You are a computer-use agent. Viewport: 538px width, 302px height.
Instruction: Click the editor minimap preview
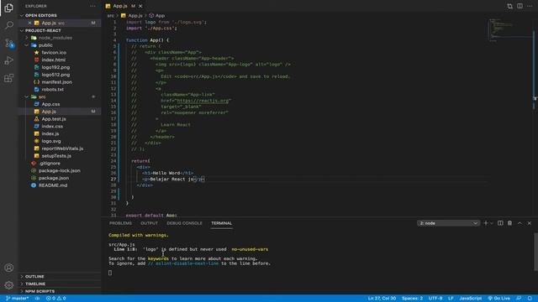509,30
